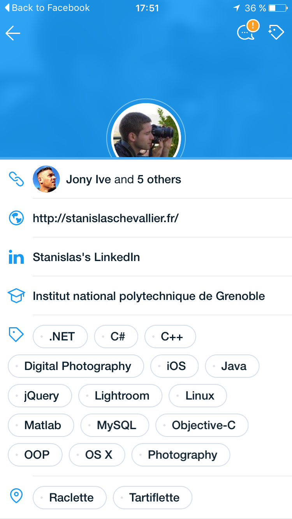Viewport: 292px width, 519px height.
Task: Tap the Raclette place tag
Action: click(70, 498)
